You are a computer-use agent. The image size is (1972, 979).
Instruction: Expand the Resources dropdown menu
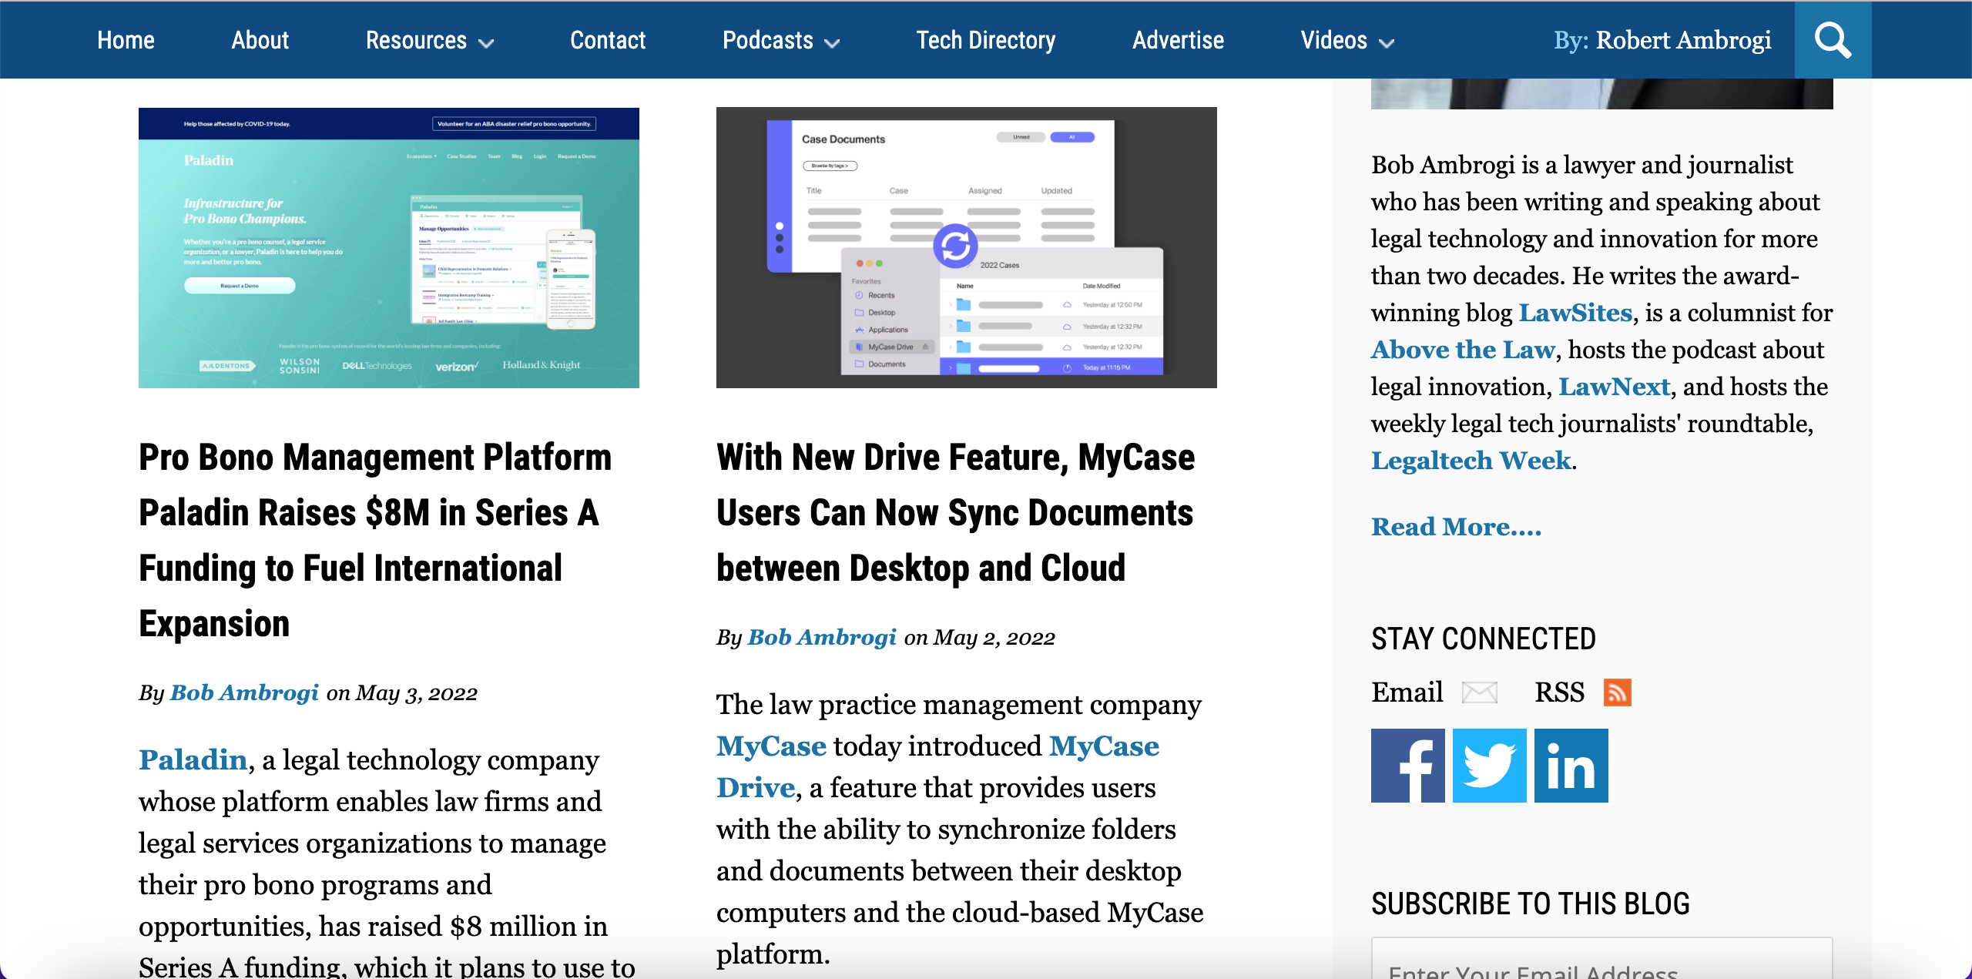tap(429, 40)
